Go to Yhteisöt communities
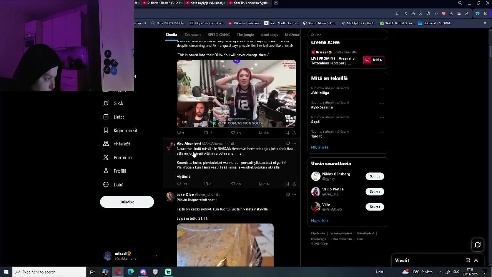This screenshot has width=492, height=277. pos(117,144)
